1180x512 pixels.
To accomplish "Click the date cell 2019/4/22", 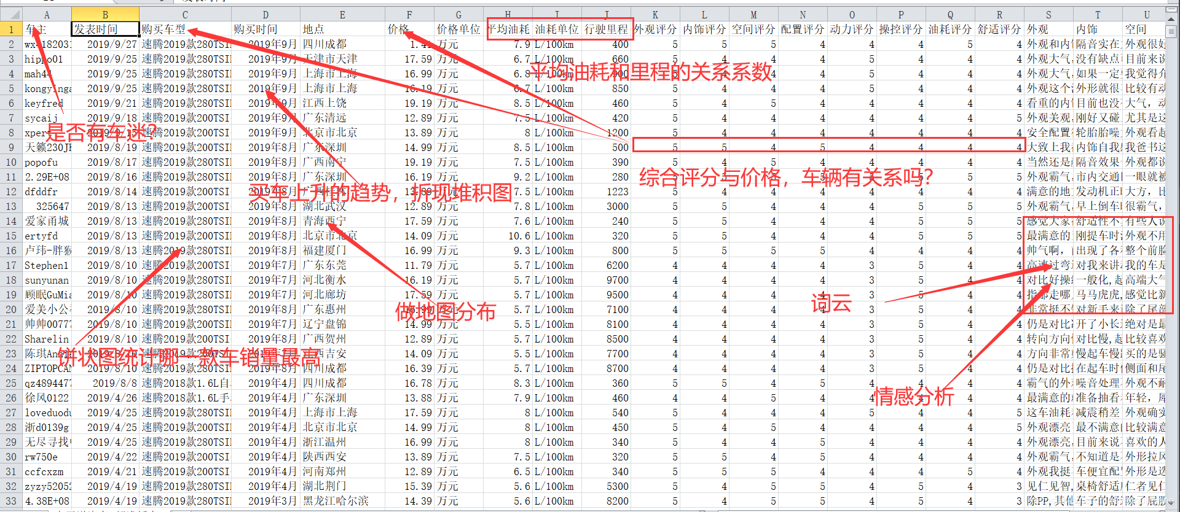I will (105, 457).
